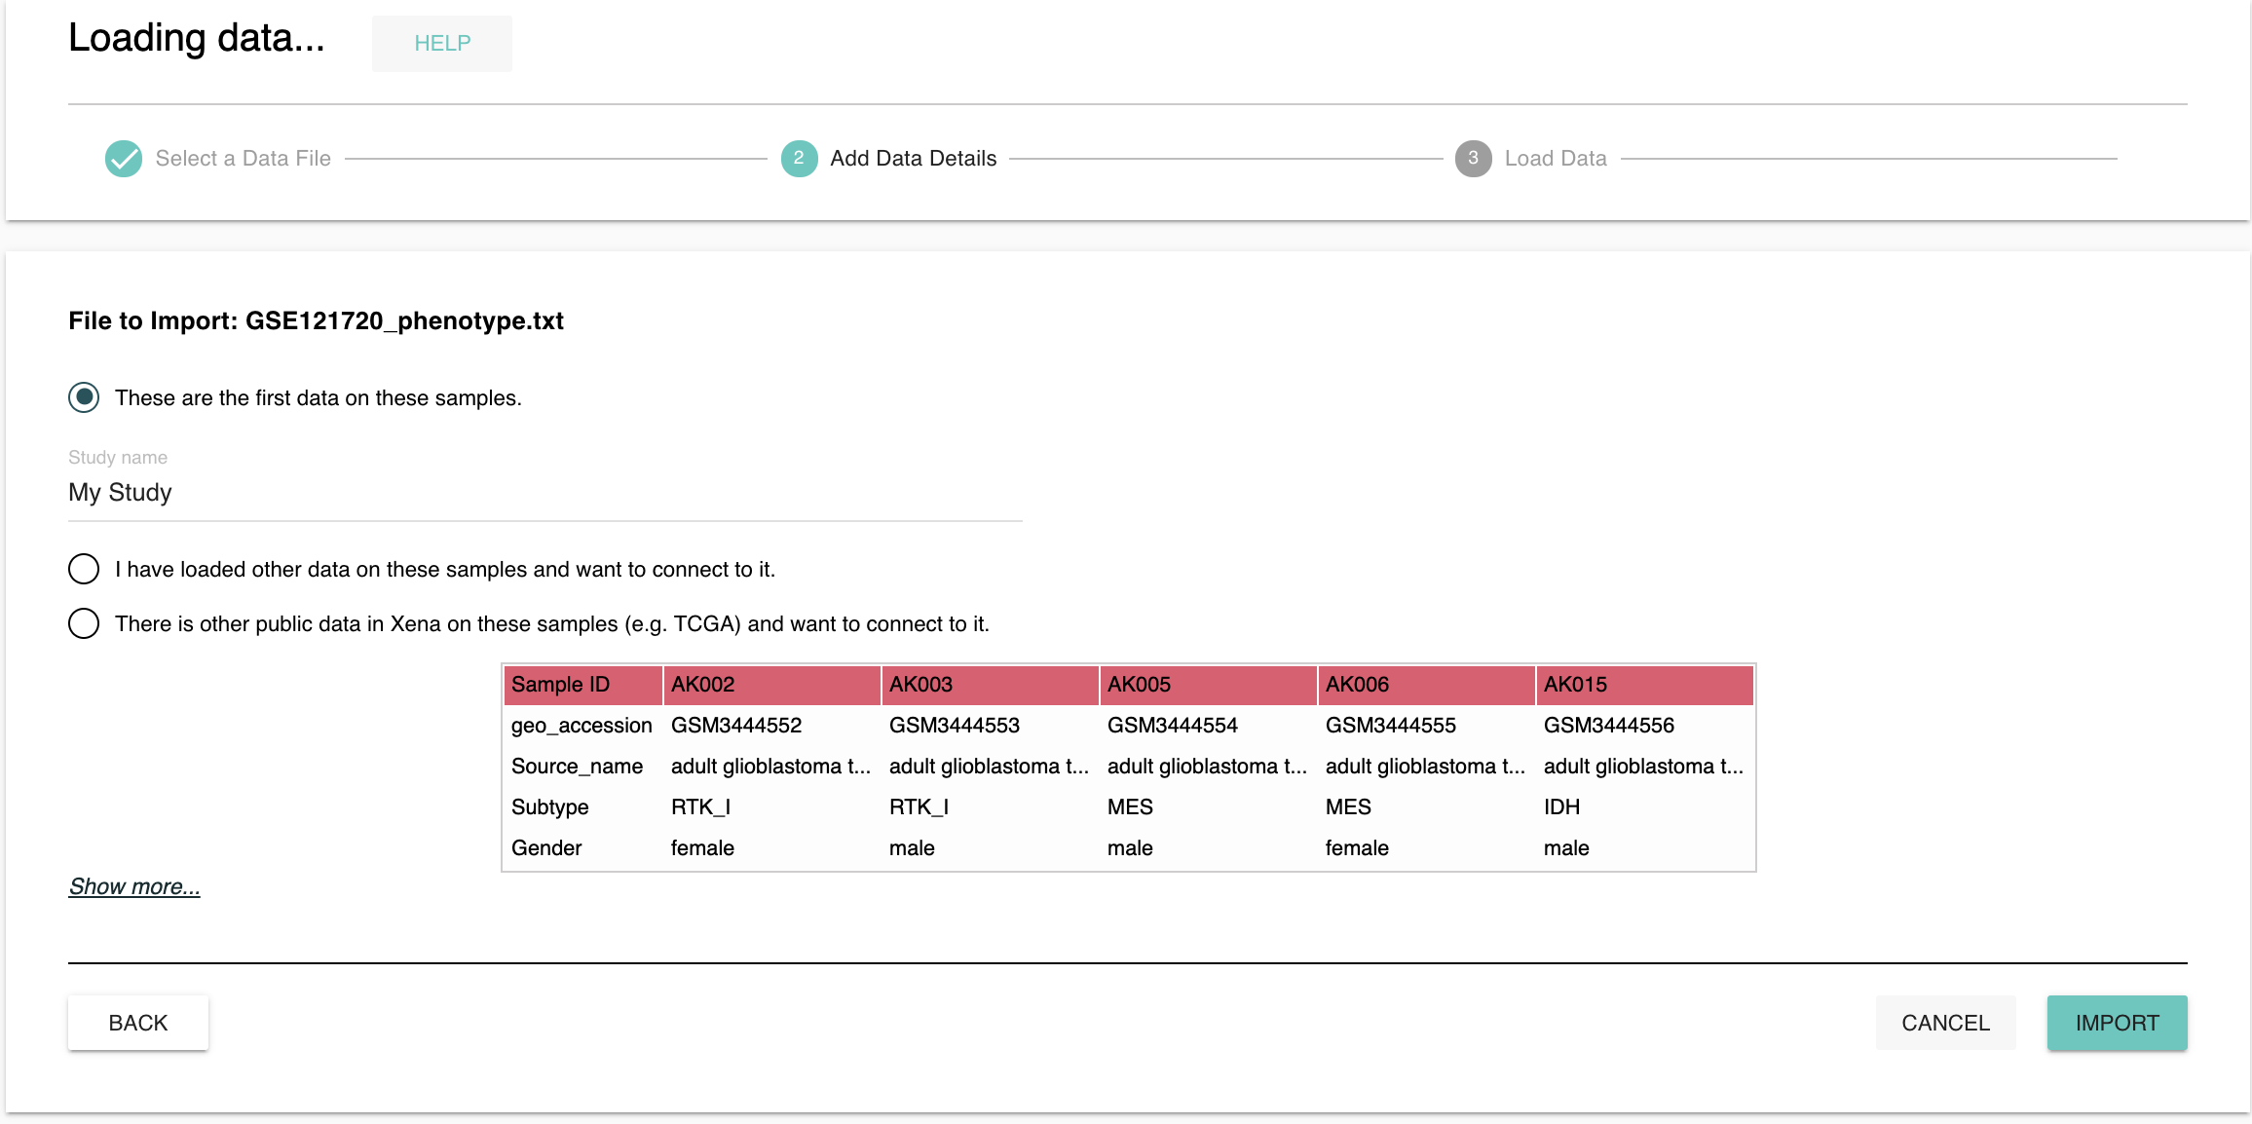Select 'other public data in Xena' radio
The image size is (2252, 1124).
84,623
